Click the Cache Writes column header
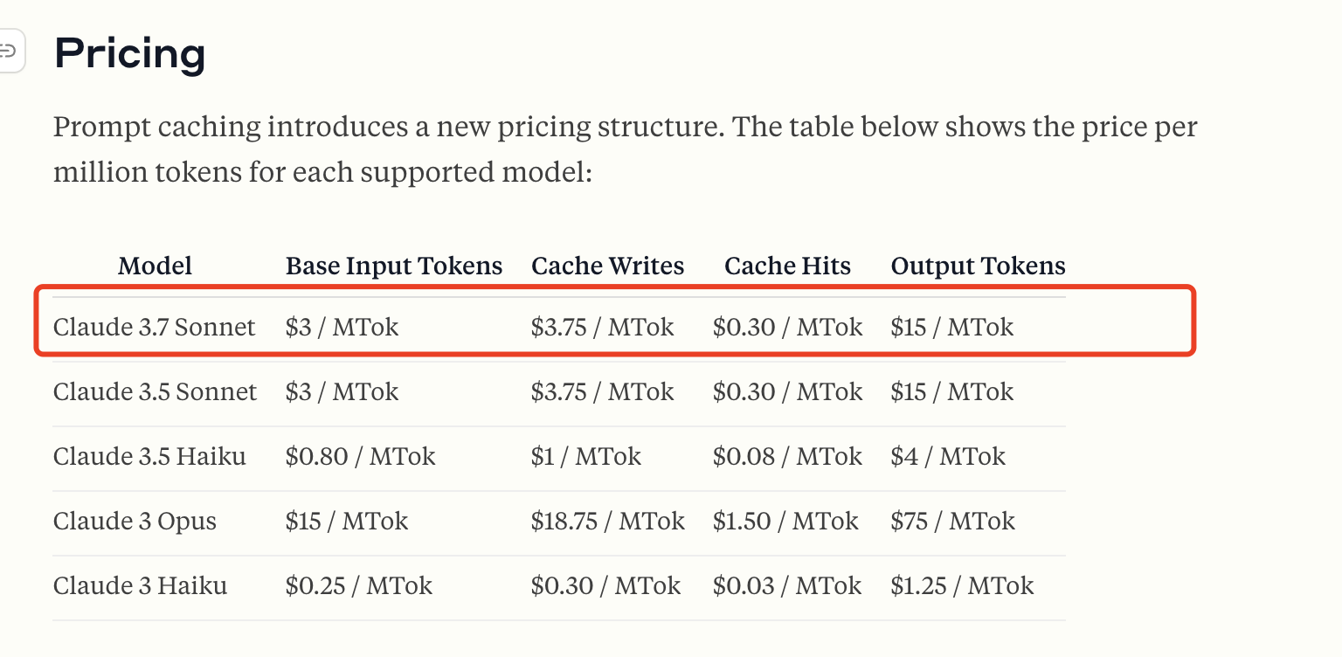 608,266
